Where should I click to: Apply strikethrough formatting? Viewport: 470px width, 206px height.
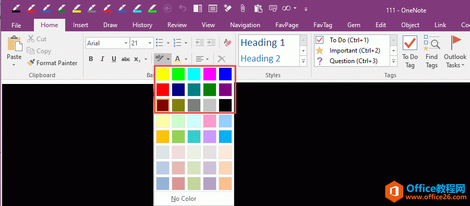126,59
